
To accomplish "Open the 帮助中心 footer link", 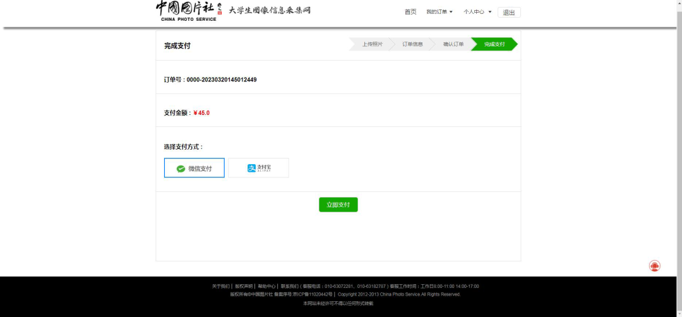I will pyautogui.click(x=266, y=287).
